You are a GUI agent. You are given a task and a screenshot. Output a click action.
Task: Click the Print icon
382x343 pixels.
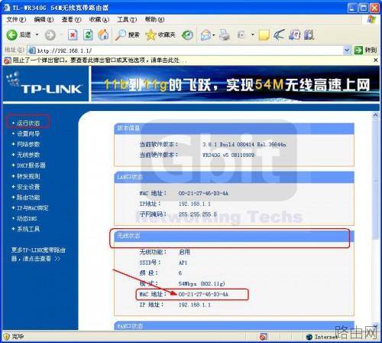(225, 34)
